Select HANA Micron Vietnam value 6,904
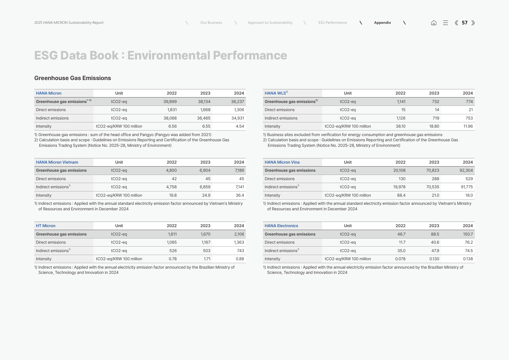Image resolution: width=509 pixels, height=360 pixels. pyautogui.click(x=205, y=170)
